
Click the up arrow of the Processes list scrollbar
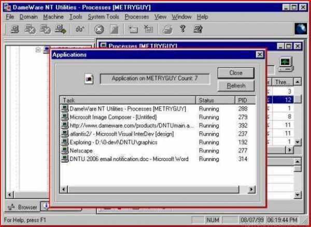pyautogui.click(x=298, y=82)
